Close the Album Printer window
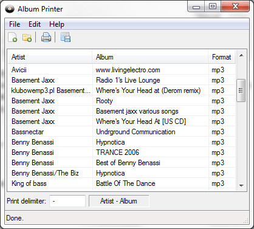 tap(235, 7)
